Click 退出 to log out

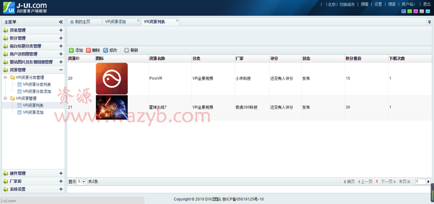427,4
